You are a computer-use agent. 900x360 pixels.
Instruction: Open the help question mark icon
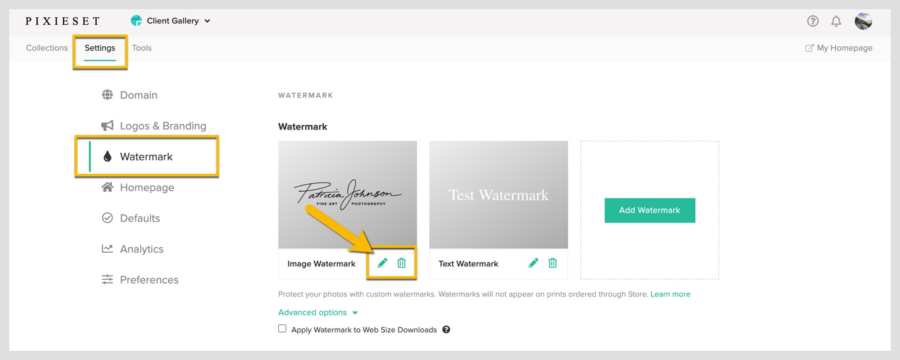point(813,21)
